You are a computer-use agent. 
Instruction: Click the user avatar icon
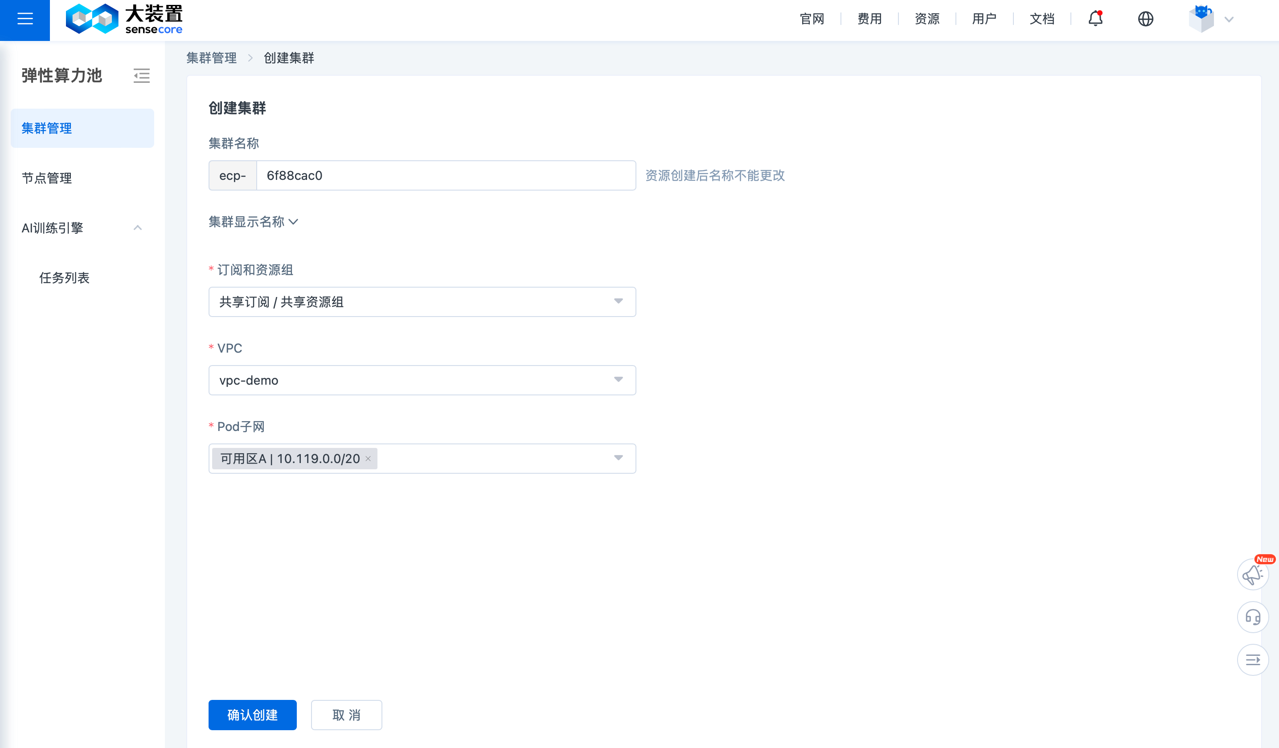pyautogui.click(x=1201, y=19)
